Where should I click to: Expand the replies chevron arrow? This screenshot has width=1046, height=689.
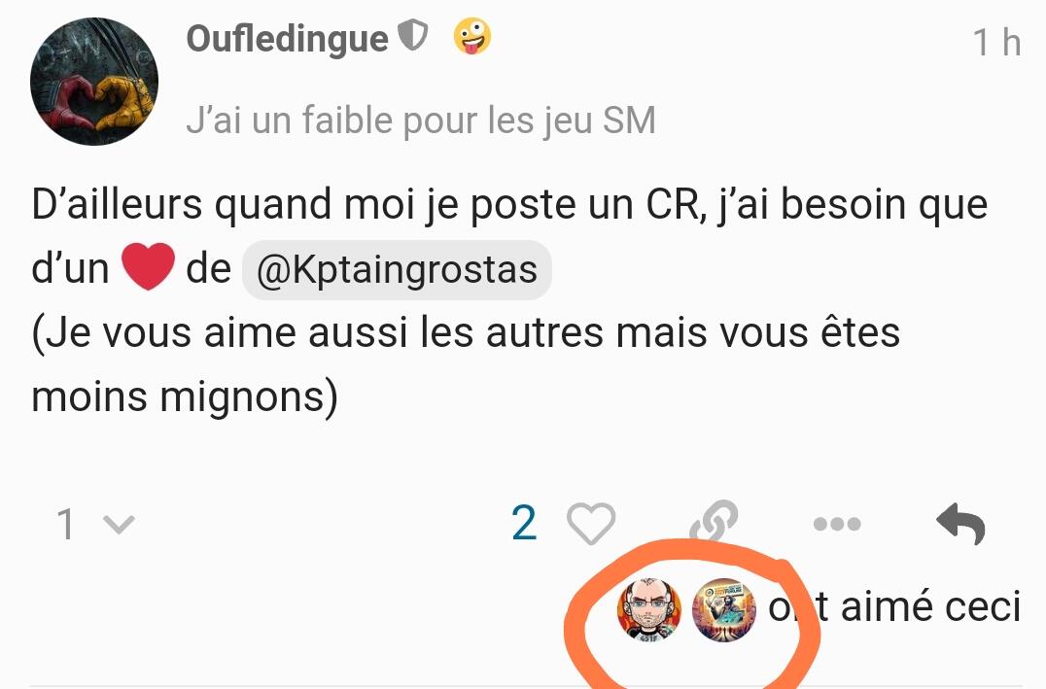121,525
